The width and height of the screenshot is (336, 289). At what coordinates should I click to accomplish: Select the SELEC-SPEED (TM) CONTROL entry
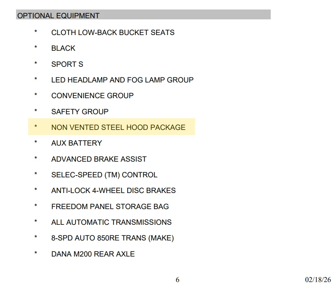tap(104, 175)
